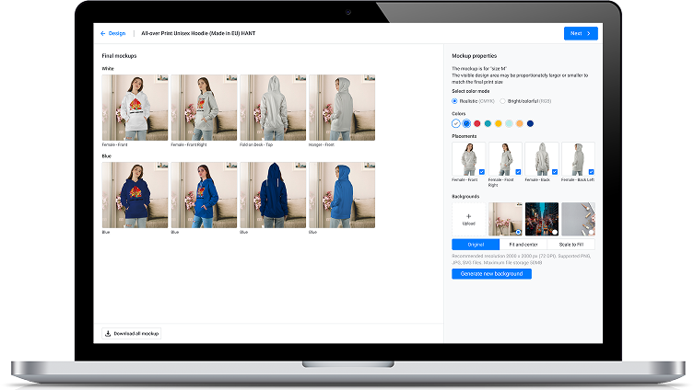
Task: Toggle the Female - Front placement checkbox
Action: (x=480, y=172)
